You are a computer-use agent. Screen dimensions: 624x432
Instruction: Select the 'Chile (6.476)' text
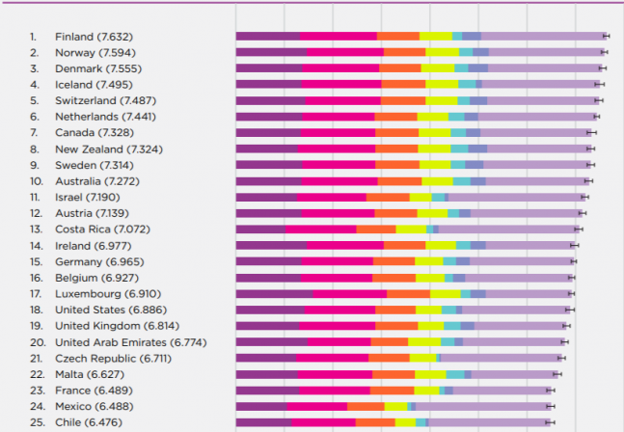pyautogui.click(x=89, y=422)
